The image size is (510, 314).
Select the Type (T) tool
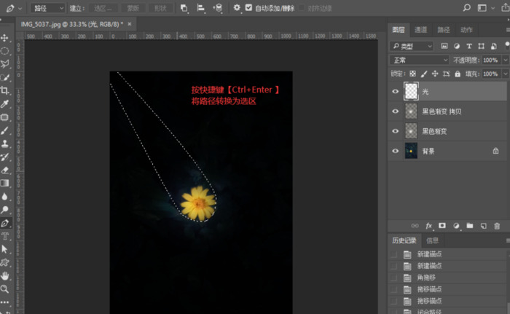click(x=5, y=236)
